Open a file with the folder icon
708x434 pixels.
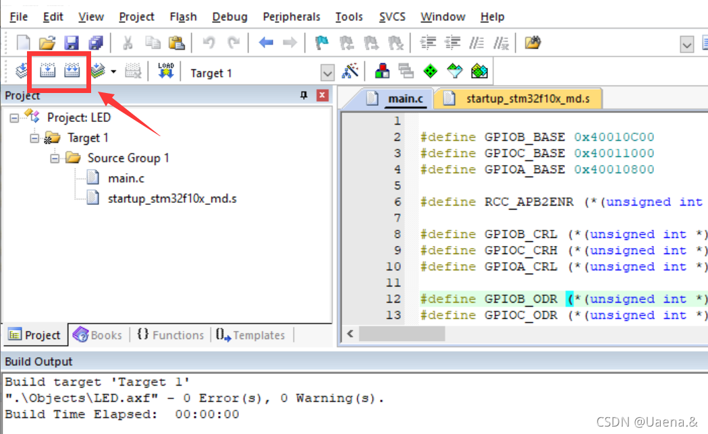point(47,43)
